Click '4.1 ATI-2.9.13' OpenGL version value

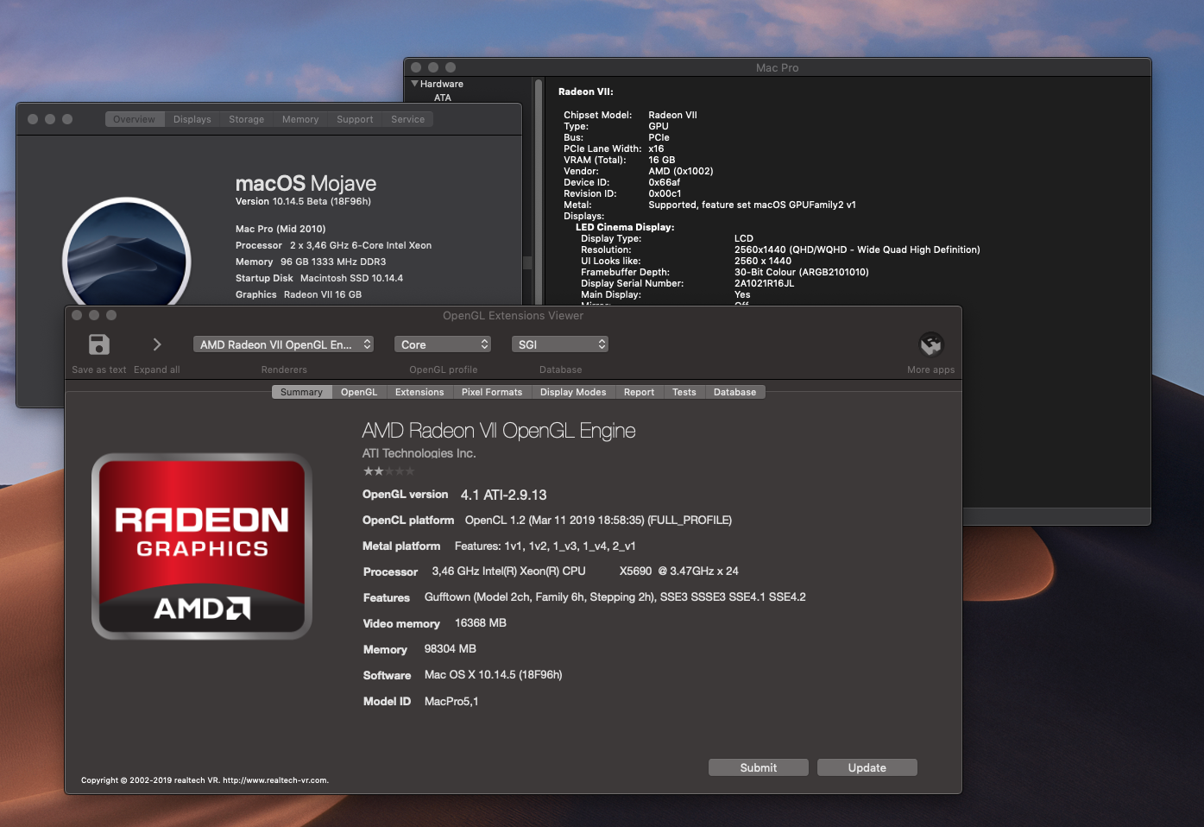503,495
